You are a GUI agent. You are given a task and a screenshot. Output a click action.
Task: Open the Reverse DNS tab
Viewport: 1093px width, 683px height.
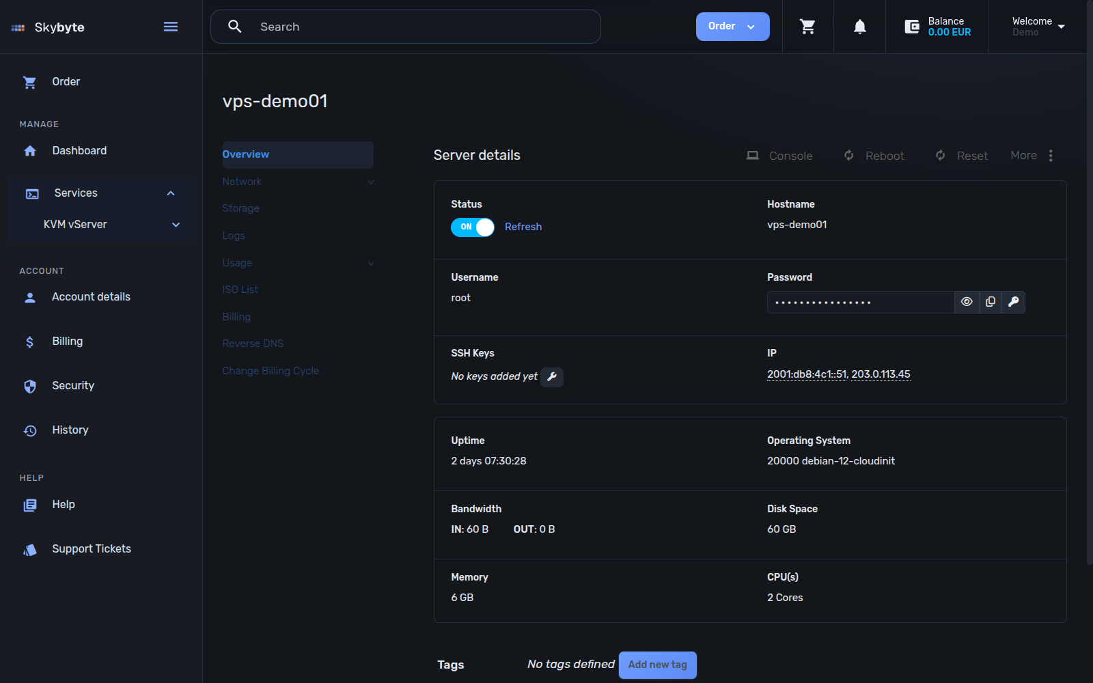tap(253, 344)
